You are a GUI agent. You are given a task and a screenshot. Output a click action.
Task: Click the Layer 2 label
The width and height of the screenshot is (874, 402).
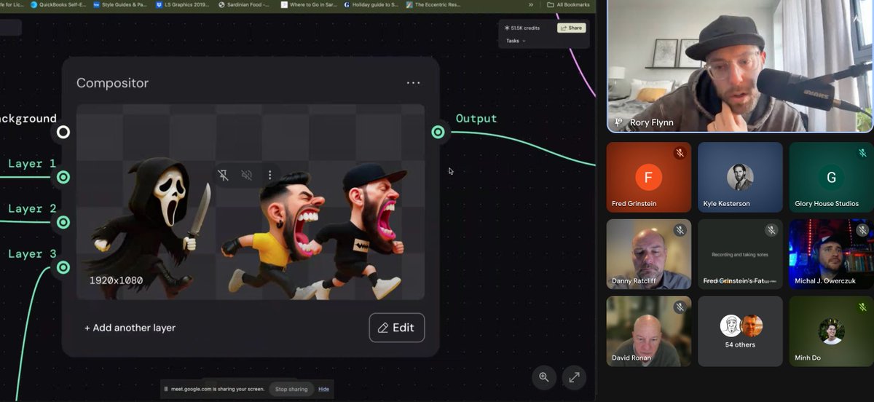32,208
